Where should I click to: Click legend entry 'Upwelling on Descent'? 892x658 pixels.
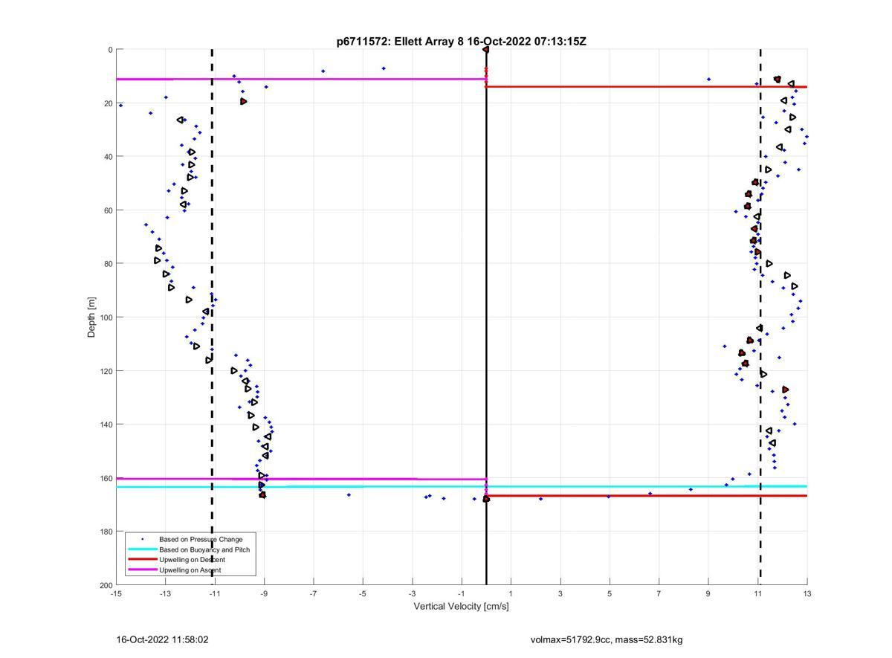pyautogui.click(x=192, y=560)
